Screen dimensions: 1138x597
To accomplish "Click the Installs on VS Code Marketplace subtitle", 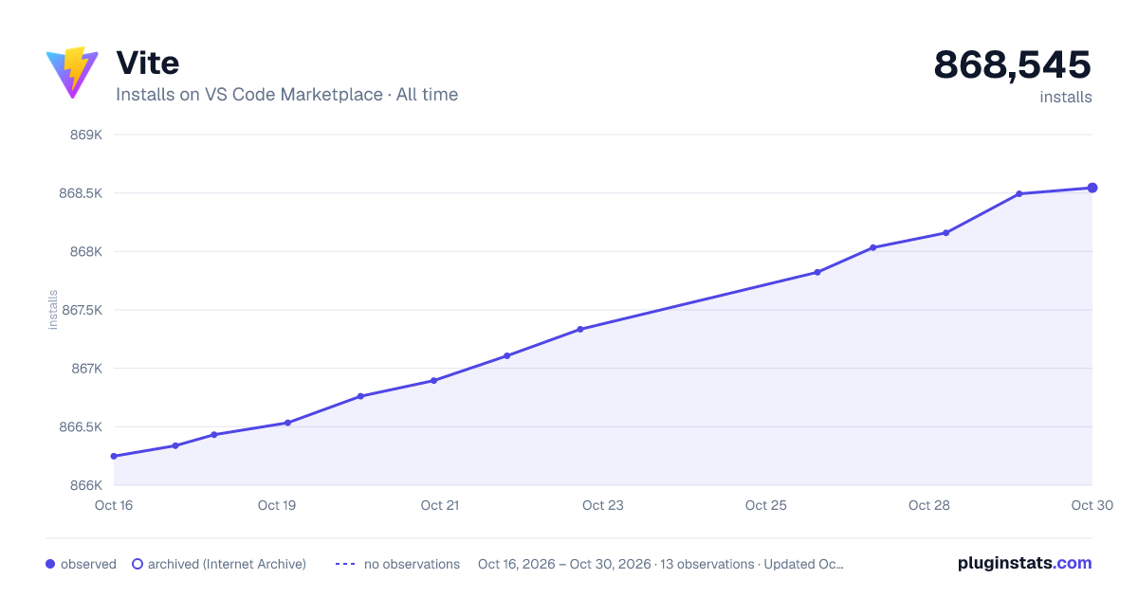I will pos(287,95).
